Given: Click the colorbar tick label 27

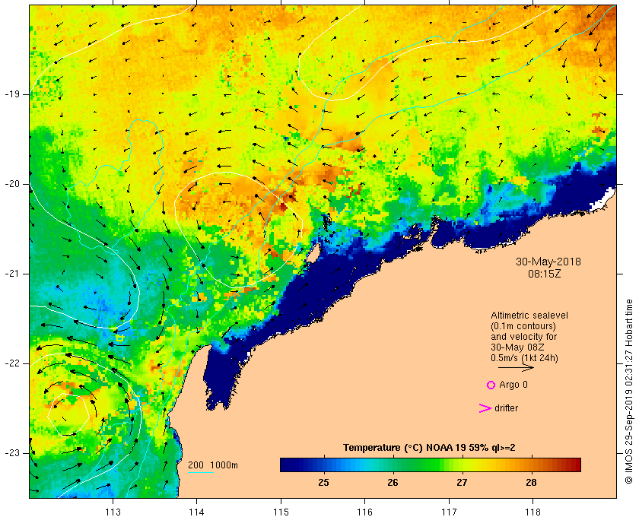Looking at the screenshot, I should (x=462, y=483).
